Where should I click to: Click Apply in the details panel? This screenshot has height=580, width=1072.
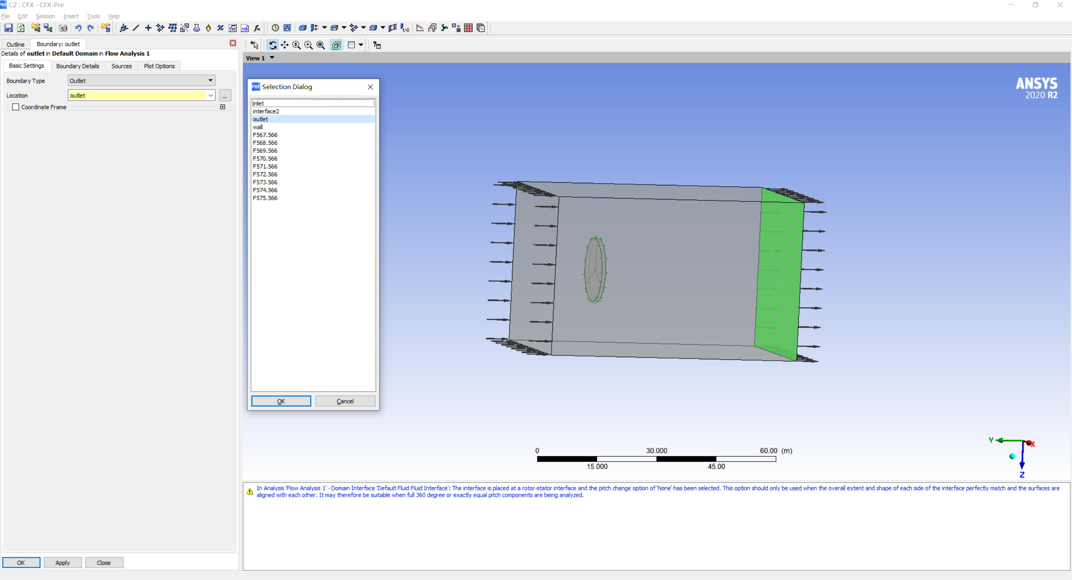63,562
